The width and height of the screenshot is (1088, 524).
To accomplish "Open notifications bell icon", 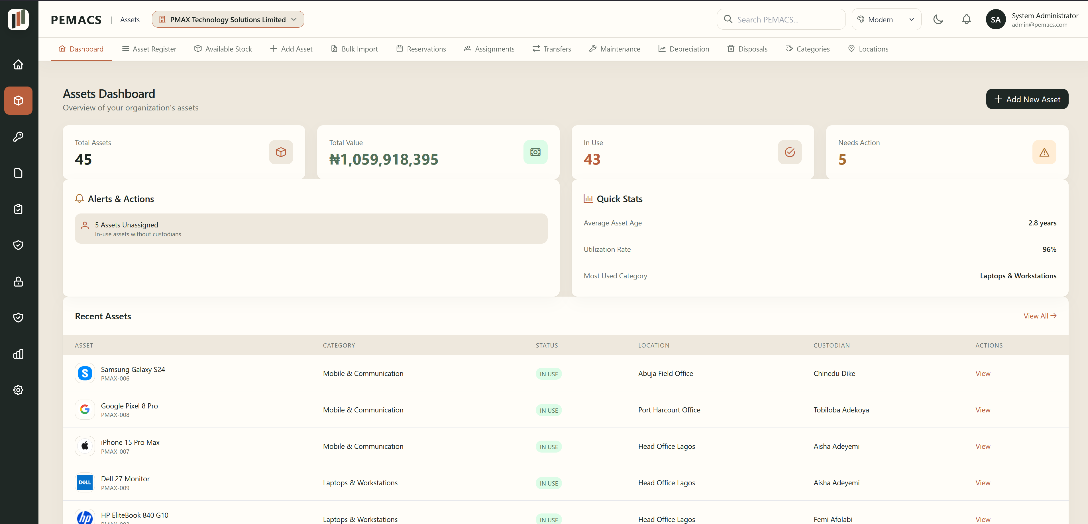I will coord(966,19).
